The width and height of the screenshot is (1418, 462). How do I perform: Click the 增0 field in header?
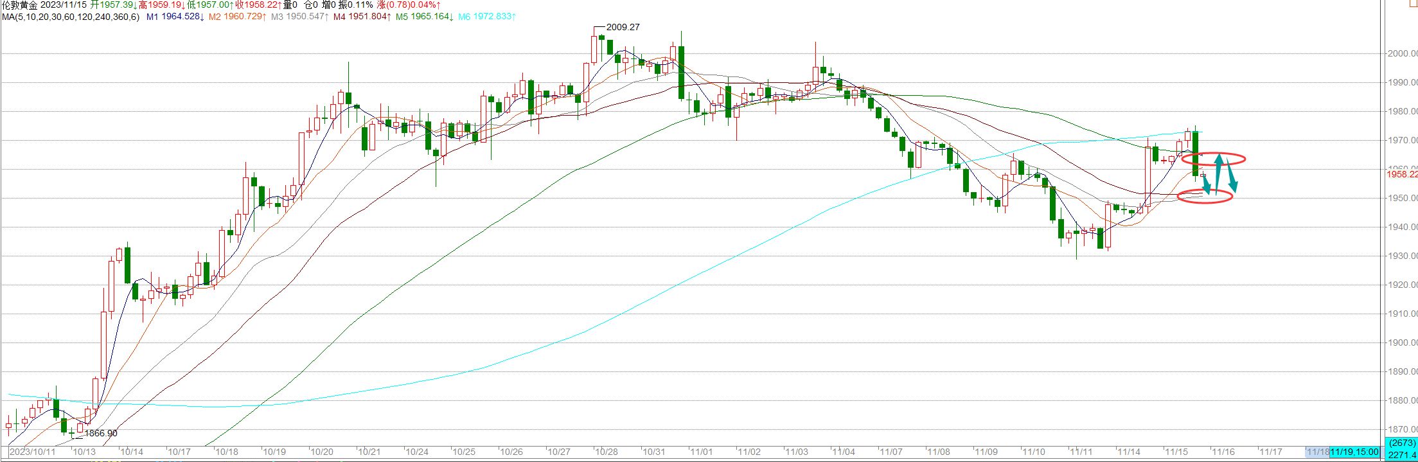coord(329,5)
